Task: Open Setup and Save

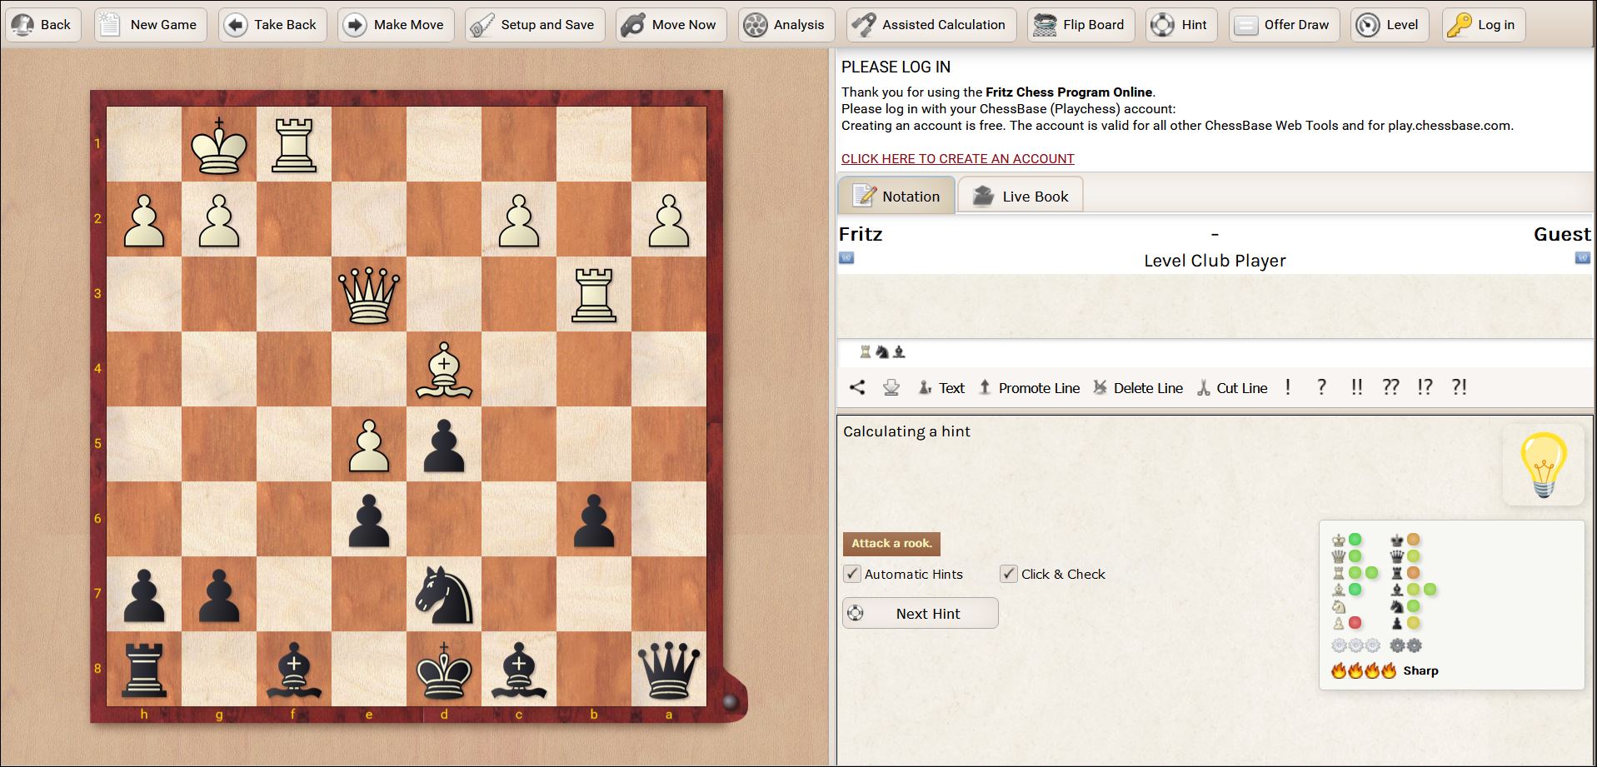Action: coord(534,24)
